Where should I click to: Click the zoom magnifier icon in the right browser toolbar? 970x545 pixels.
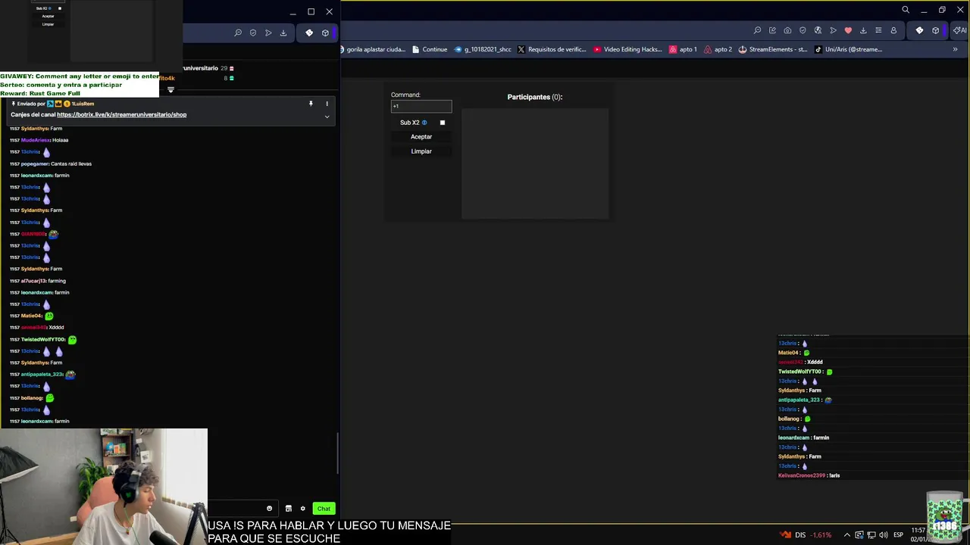pos(757,30)
